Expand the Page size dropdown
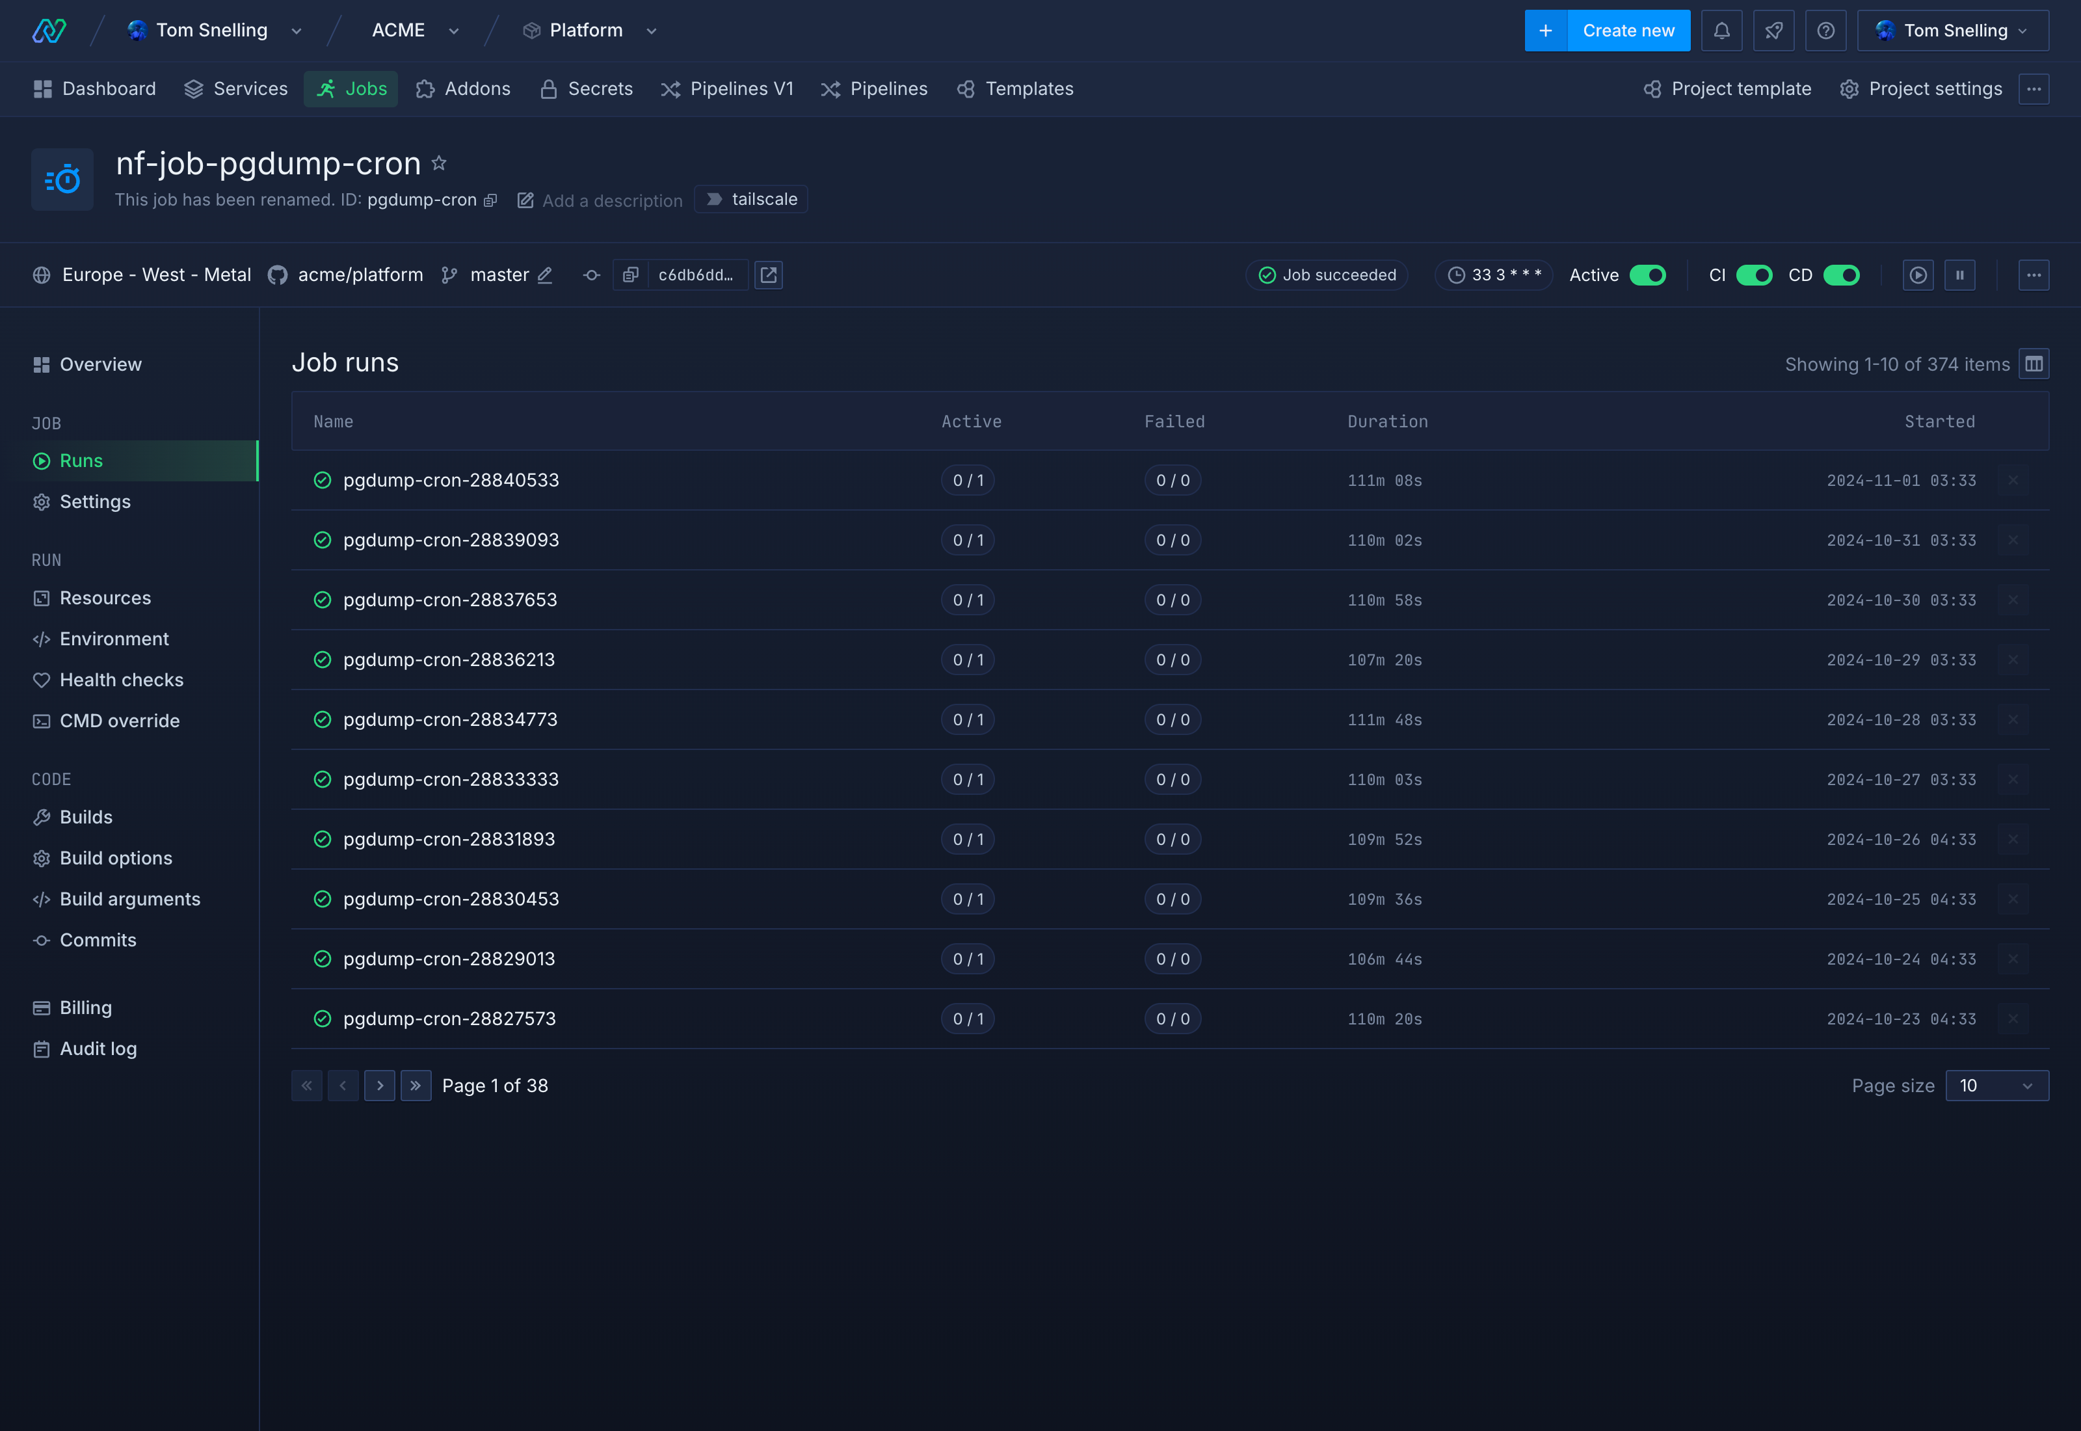The height and width of the screenshot is (1431, 2081). pyautogui.click(x=1996, y=1086)
